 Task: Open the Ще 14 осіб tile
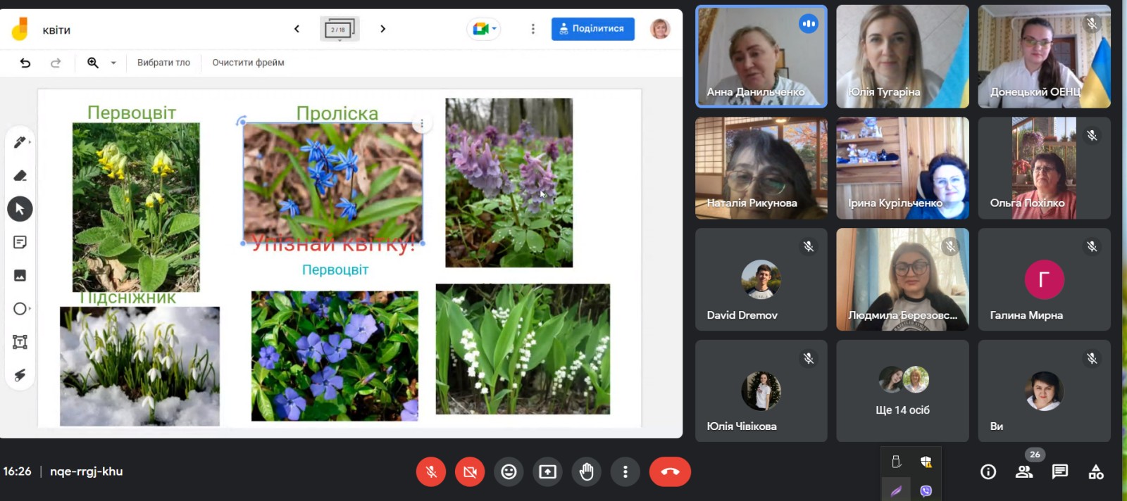click(902, 391)
